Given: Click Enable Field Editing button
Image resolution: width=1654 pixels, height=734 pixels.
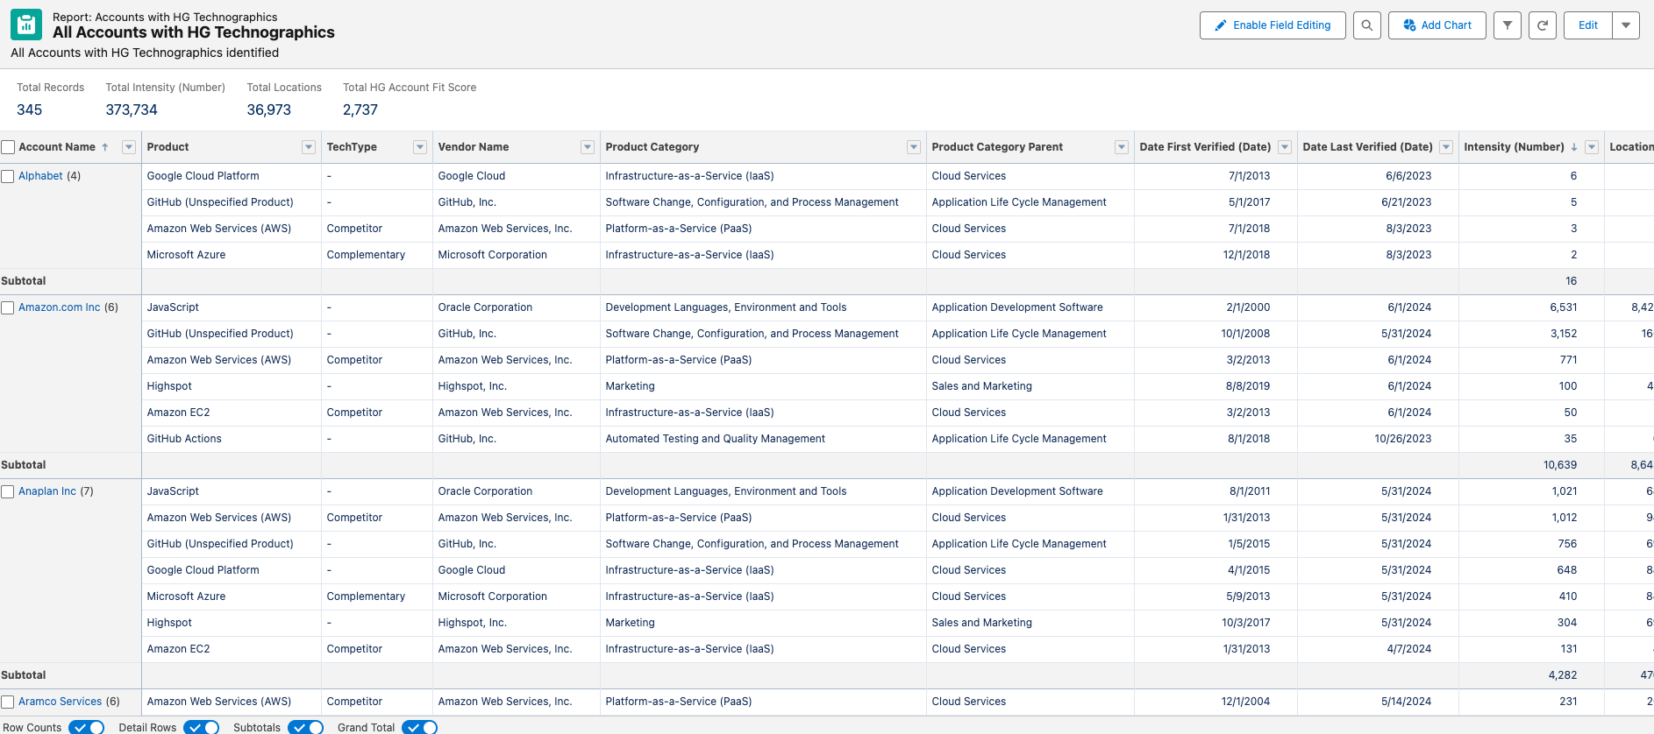Looking at the screenshot, I should tap(1273, 25).
